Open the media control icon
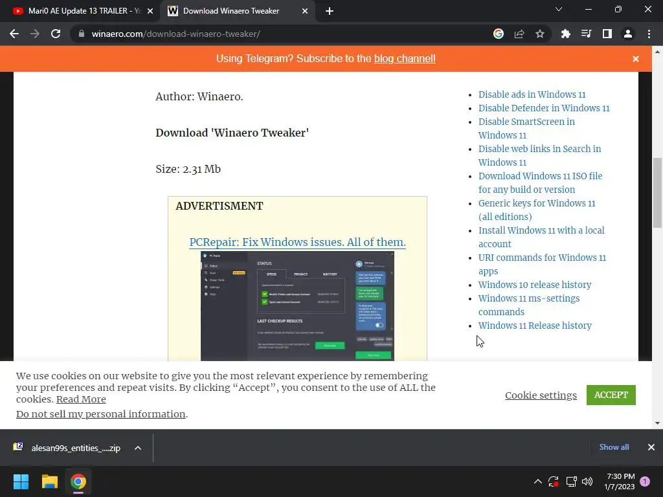Viewport: 663px width, 497px height. (587, 34)
